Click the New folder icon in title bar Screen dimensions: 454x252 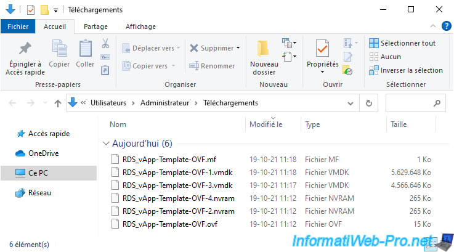click(44, 10)
